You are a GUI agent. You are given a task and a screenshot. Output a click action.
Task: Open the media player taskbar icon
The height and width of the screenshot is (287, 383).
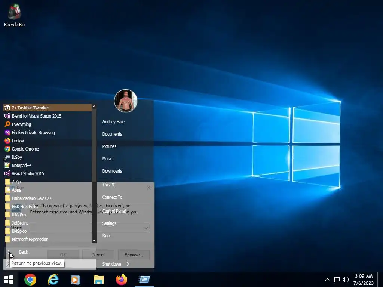[x=76, y=280]
